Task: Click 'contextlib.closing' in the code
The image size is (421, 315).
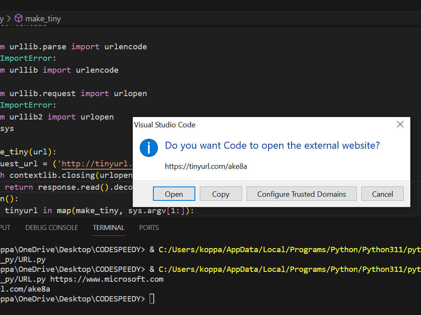Action: tap(52, 175)
